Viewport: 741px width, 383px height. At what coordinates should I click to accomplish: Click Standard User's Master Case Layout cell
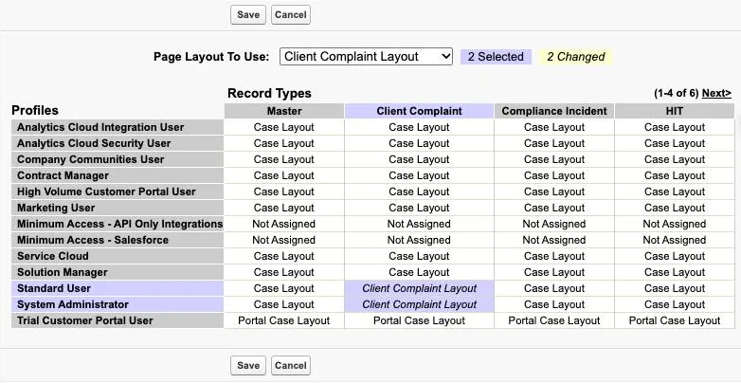[x=284, y=288]
